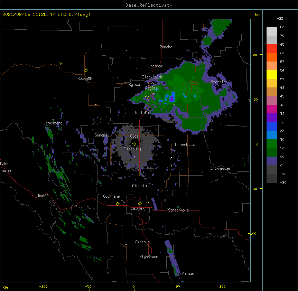Click the Strathmore label

pyautogui.click(x=178, y=210)
